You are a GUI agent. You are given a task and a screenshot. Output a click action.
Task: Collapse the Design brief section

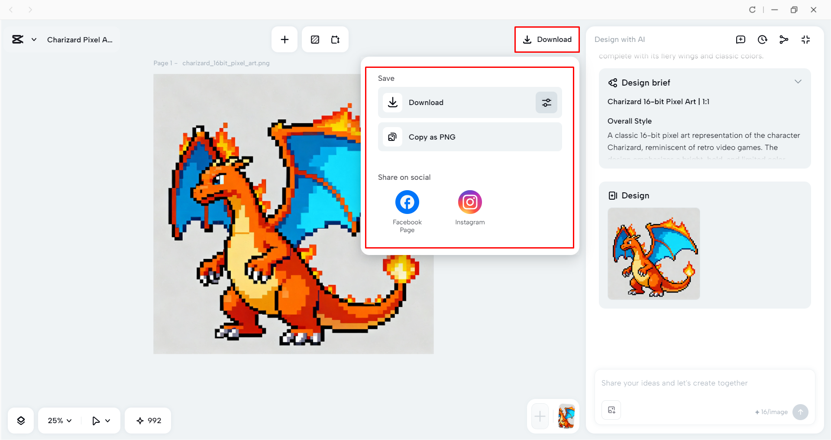coord(798,81)
